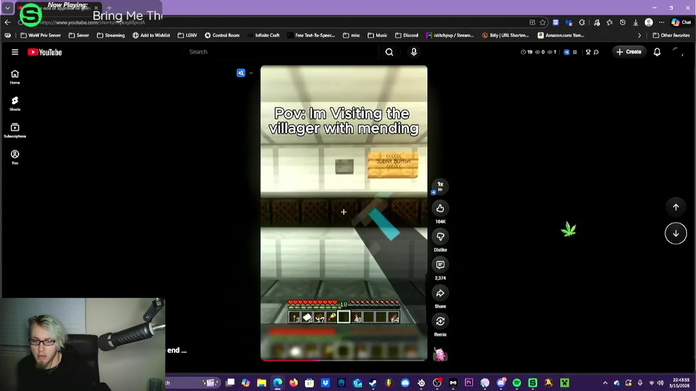
Task: Open File Explorer from the taskbar
Action: click(x=262, y=383)
